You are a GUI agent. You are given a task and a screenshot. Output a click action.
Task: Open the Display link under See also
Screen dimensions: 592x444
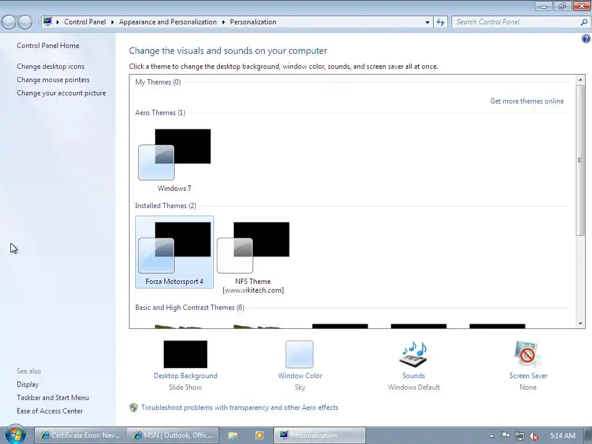(28, 384)
